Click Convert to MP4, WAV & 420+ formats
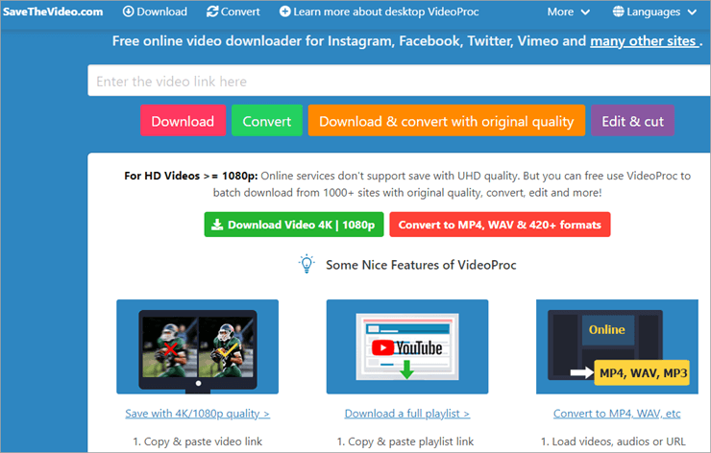711x453 pixels. pos(500,225)
